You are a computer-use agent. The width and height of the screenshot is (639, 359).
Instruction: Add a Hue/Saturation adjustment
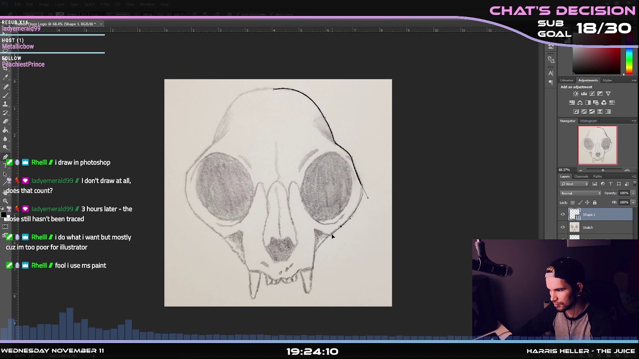point(572,103)
